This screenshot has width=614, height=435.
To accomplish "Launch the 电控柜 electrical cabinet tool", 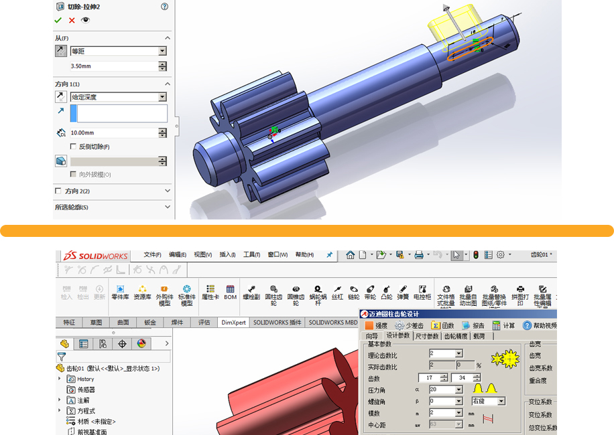I will click(422, 292).
